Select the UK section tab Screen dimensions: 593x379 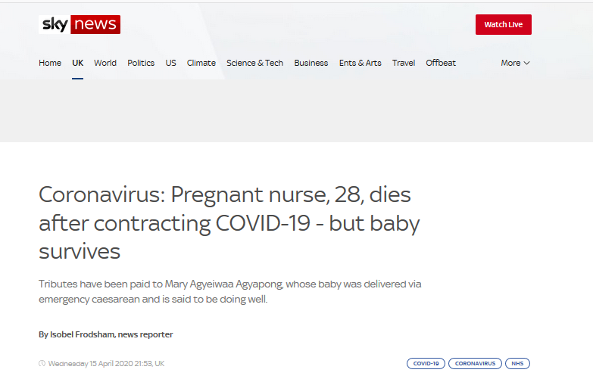(x=77, y=63)
